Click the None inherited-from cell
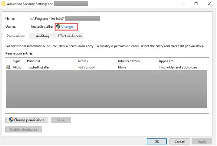 click(122, 67)
